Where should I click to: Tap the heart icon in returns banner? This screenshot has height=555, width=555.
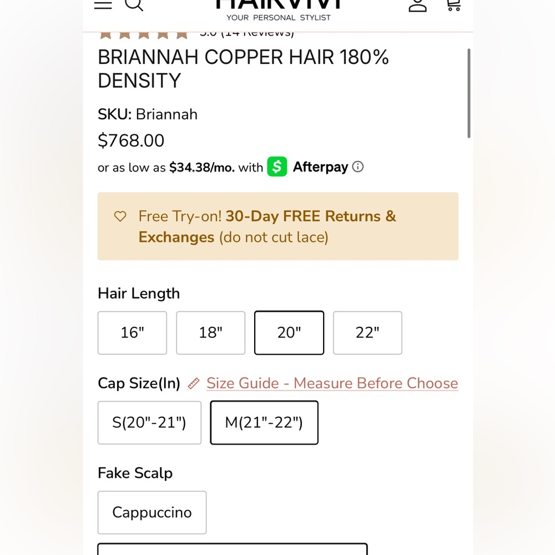click(x=120, y=216)
